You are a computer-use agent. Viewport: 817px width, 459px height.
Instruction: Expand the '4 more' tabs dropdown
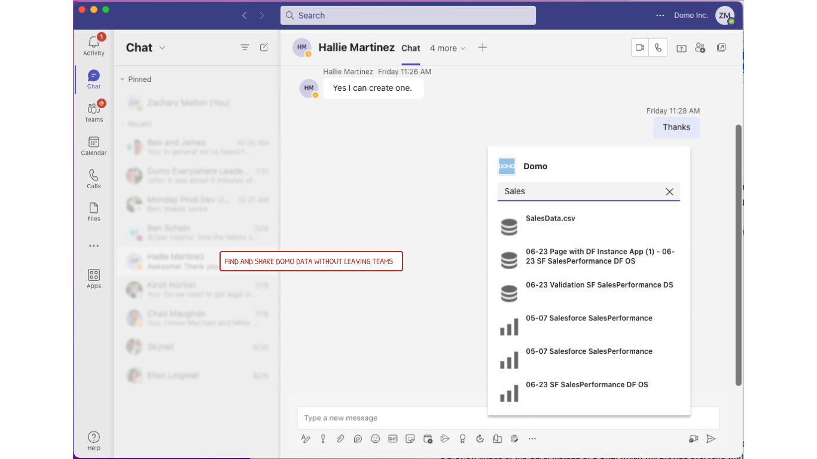447,48
